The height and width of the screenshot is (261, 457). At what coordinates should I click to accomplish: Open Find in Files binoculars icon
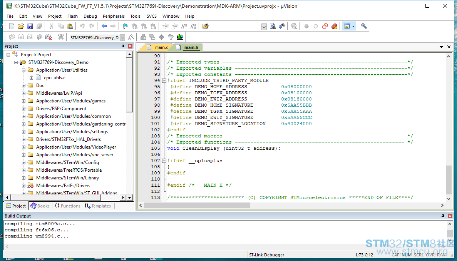coord(206,26)
